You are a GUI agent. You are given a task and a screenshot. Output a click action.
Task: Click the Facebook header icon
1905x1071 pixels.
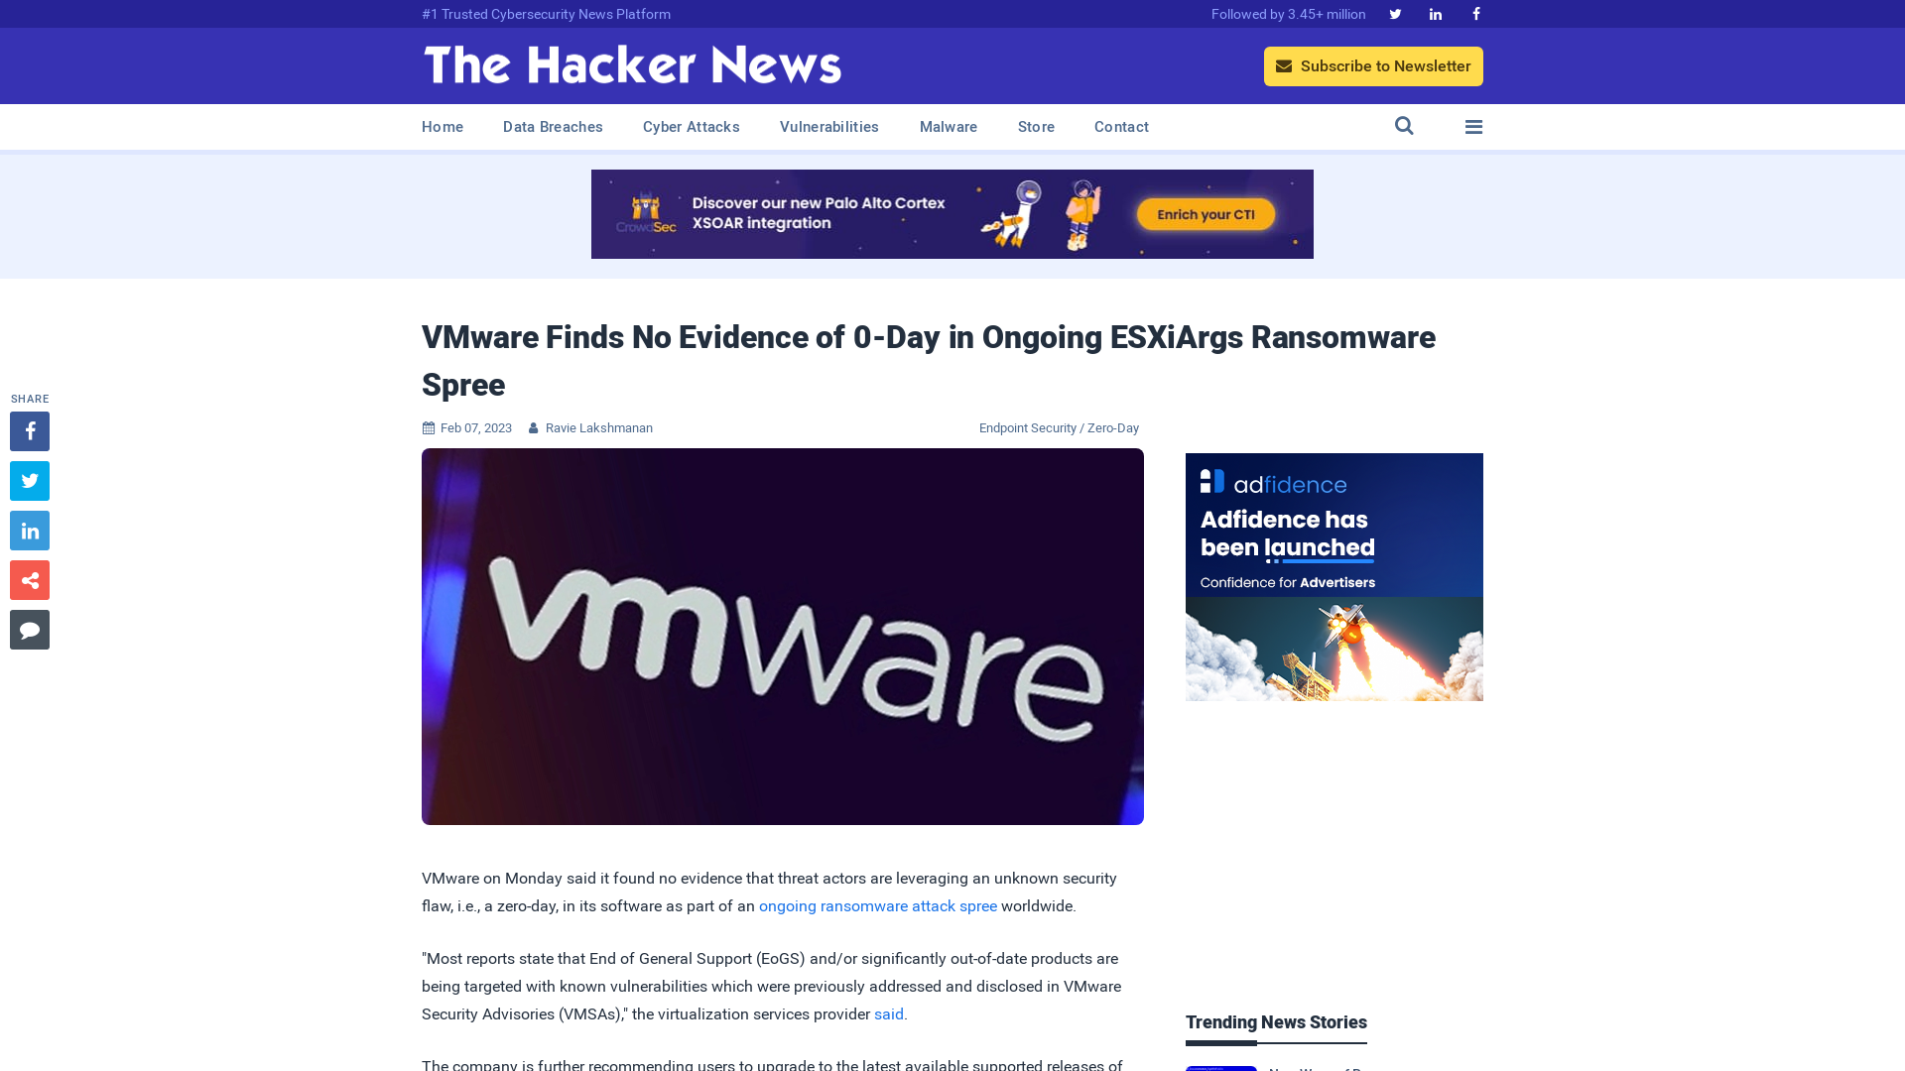point(1475,13)
